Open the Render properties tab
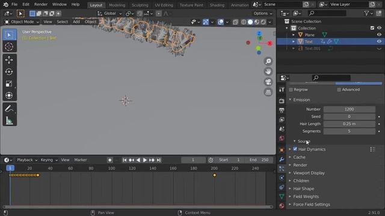385x216 pixels. [x=282, y=101]
